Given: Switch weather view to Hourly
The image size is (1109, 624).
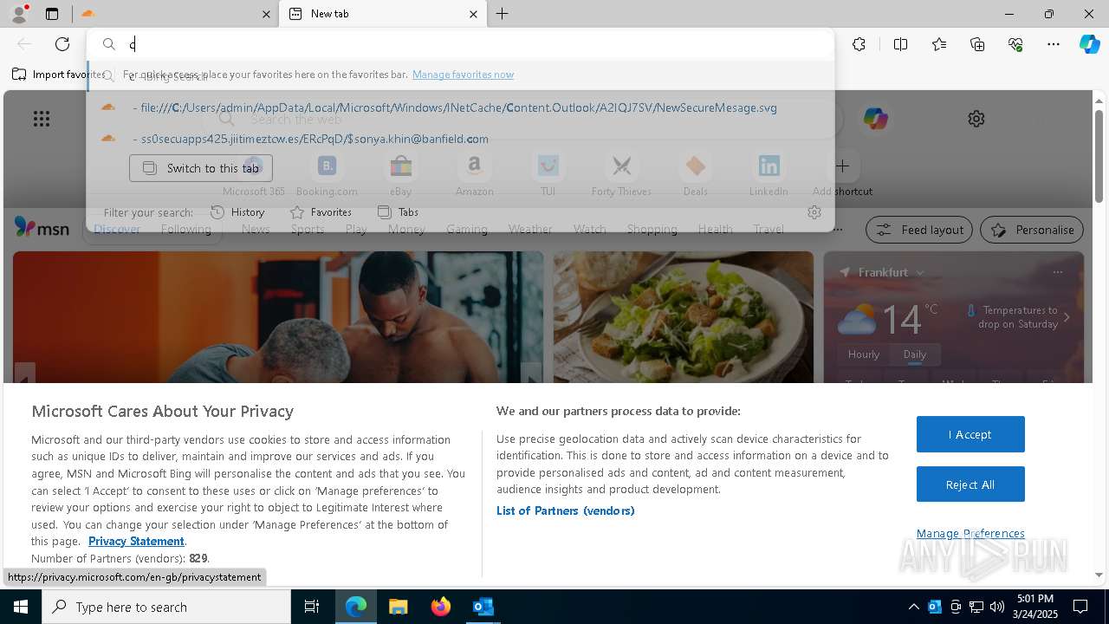Looking at the screenshot, I should pyautogui.click(x=864, y=354).
